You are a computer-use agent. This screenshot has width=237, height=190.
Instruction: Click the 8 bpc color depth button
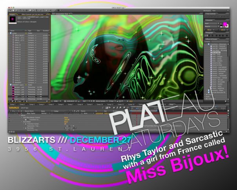pos(19,101)
